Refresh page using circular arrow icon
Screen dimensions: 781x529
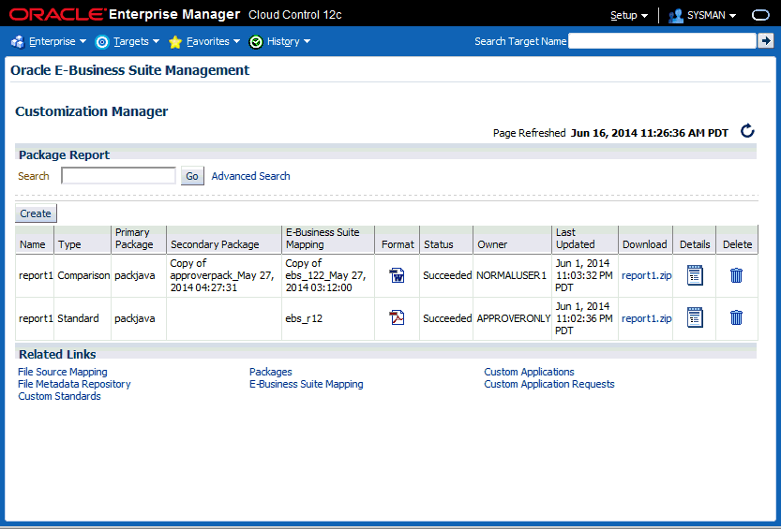click(747, 131)
